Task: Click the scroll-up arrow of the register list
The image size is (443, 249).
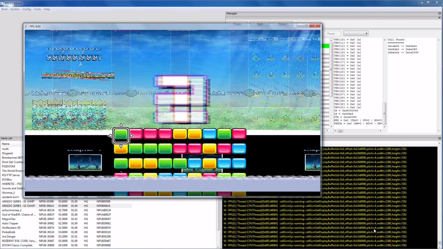Action: 385,40
